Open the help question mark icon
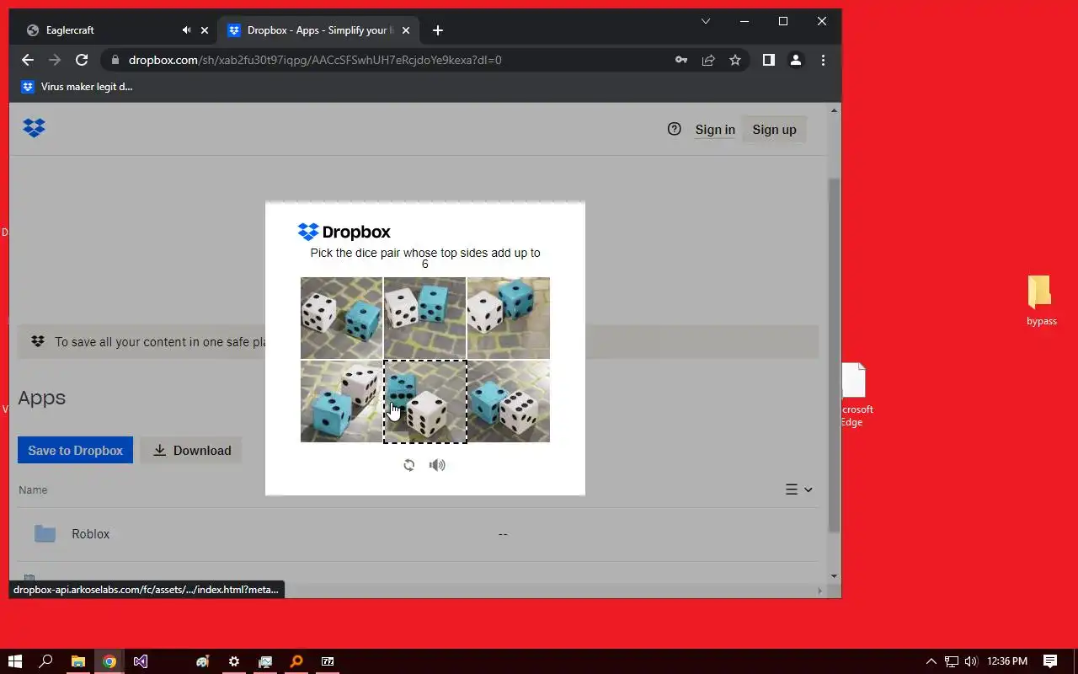 point(674,129)
